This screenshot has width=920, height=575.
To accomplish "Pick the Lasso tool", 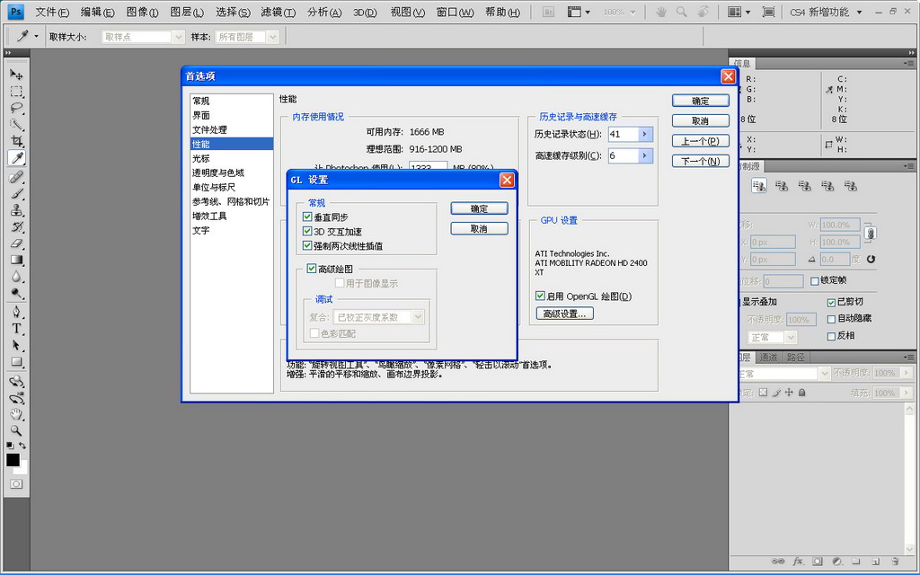I will click(x=16, y=108).
